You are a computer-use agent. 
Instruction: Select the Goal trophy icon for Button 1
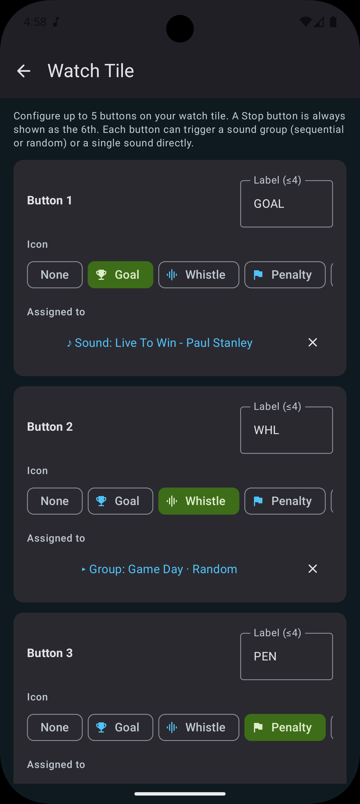[120, 275]
